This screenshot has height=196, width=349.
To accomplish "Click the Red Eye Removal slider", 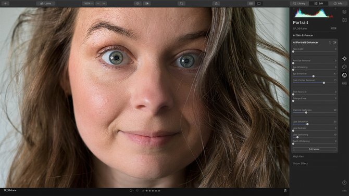I will pos(315,63).
